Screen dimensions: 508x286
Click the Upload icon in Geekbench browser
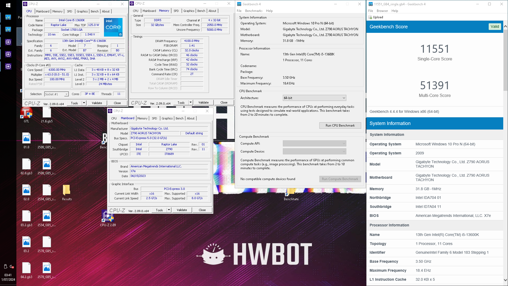point(370,17)
